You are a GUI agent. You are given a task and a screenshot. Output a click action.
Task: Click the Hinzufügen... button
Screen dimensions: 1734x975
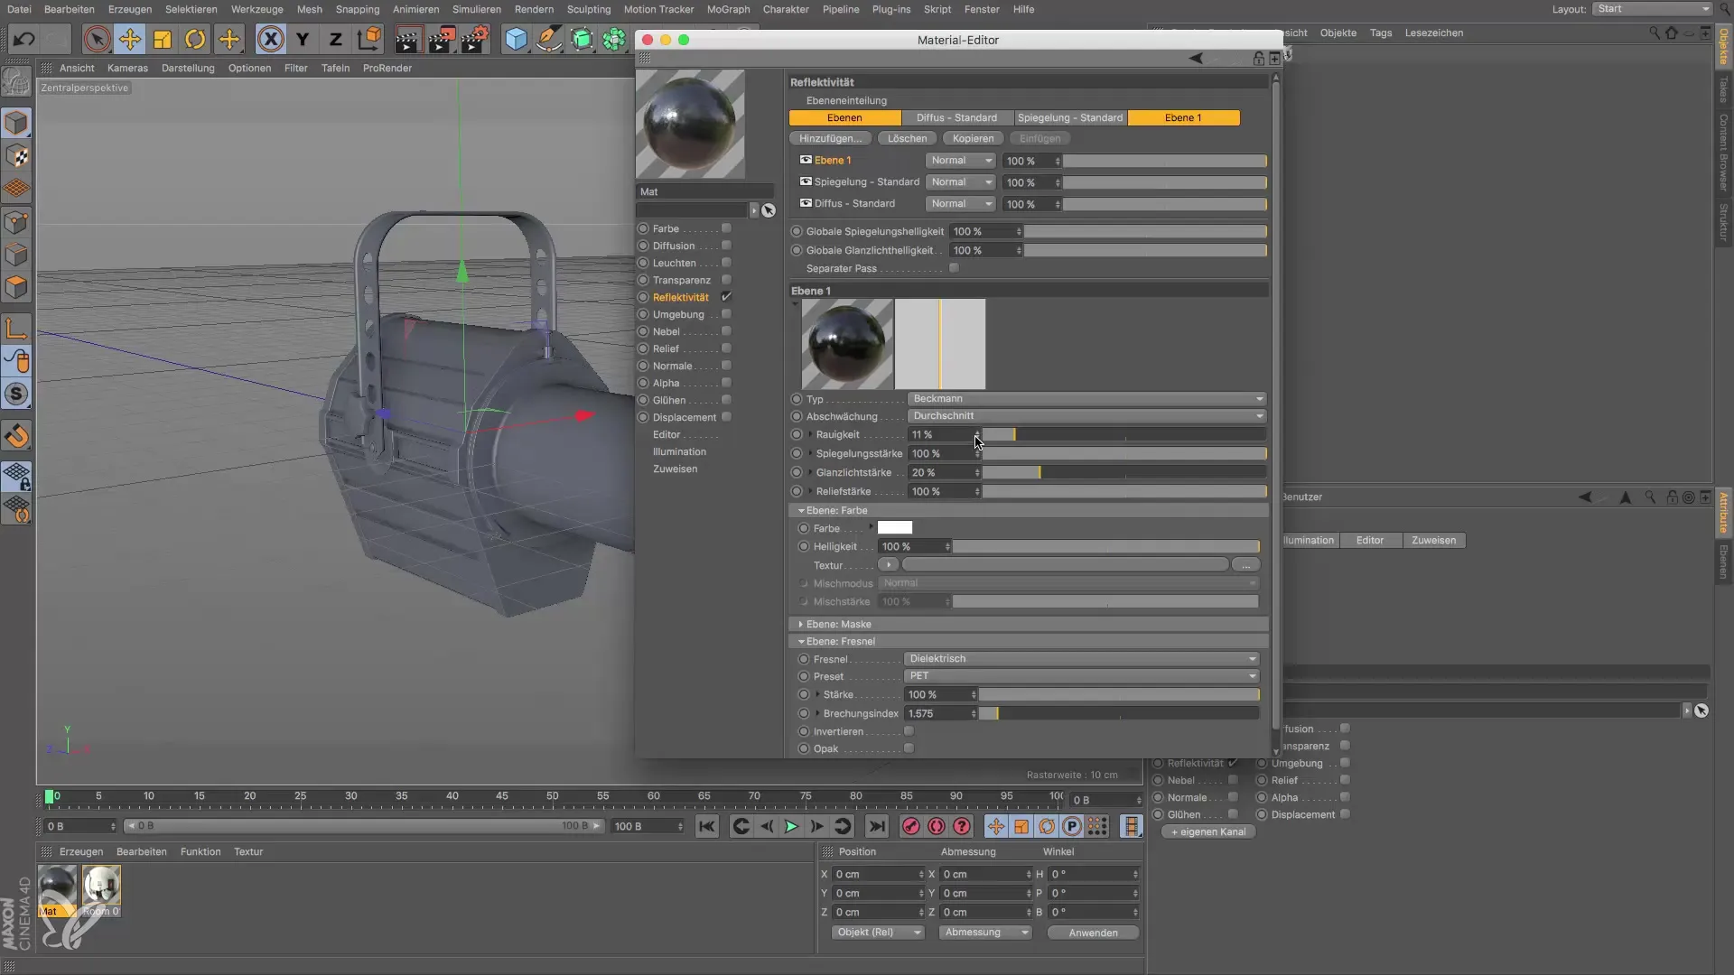[x=830, y=138]
